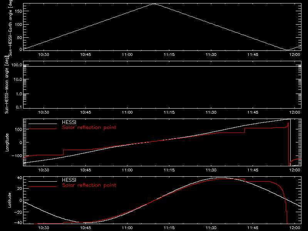Click 12:00 tick under Earth angle plot
308x231 pixels.
pos(295,55)
